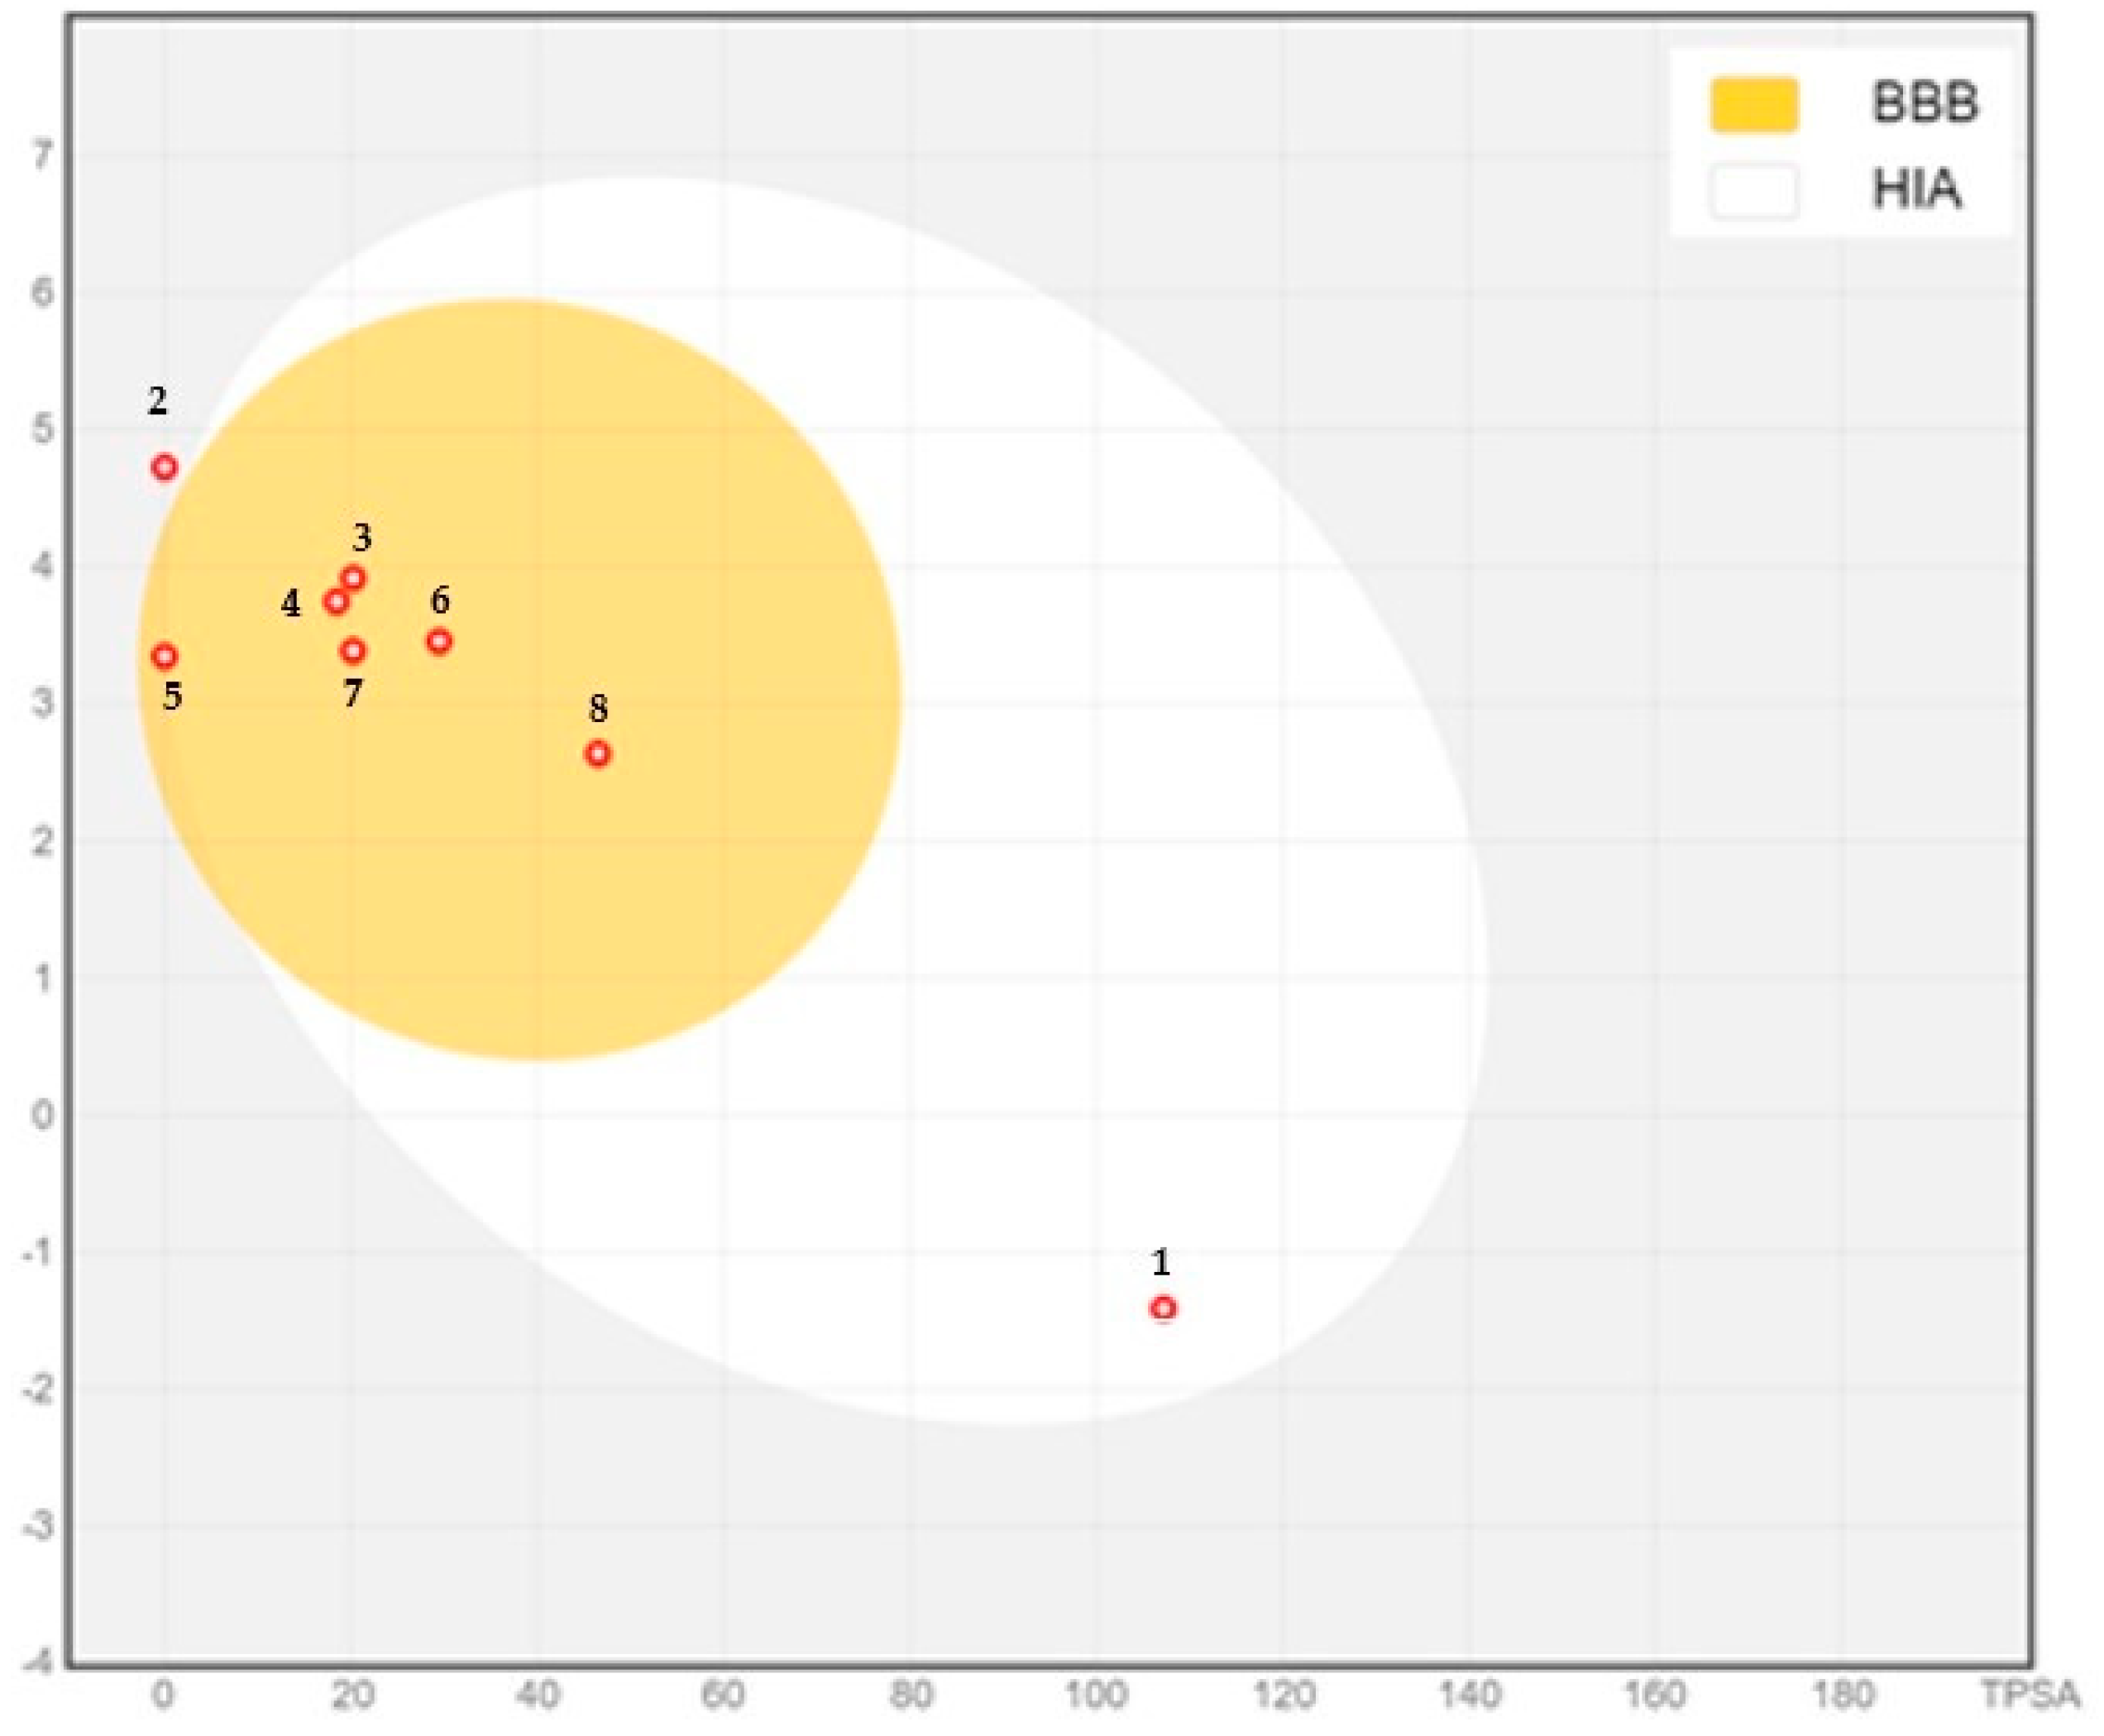Select the x-axis tick label 180

(1844, 1694)
